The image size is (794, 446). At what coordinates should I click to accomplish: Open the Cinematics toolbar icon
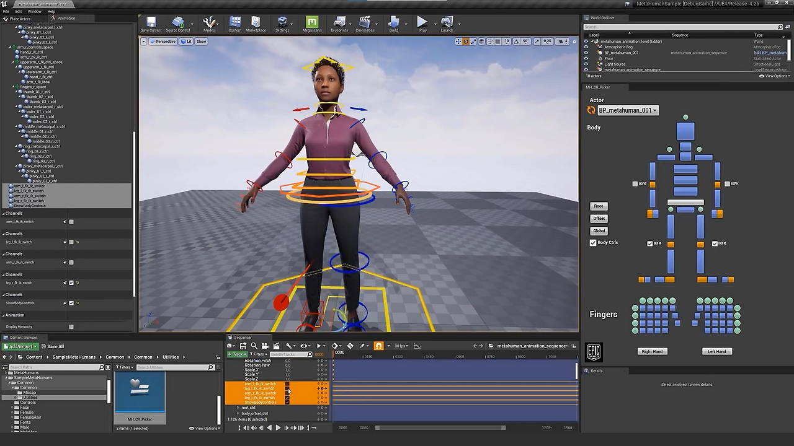point(365,24)
